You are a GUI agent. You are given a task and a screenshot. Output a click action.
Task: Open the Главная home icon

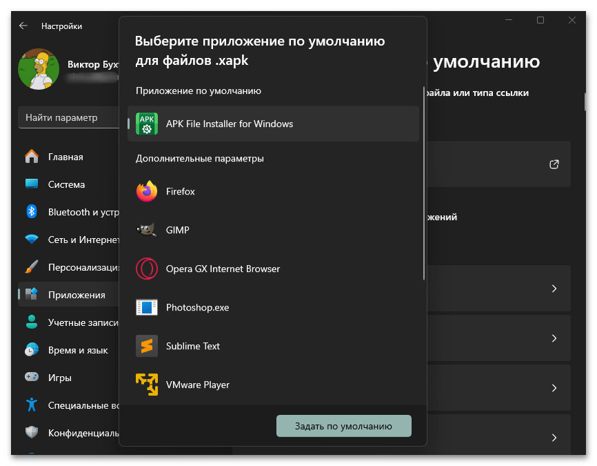click(x=32, y=156)
